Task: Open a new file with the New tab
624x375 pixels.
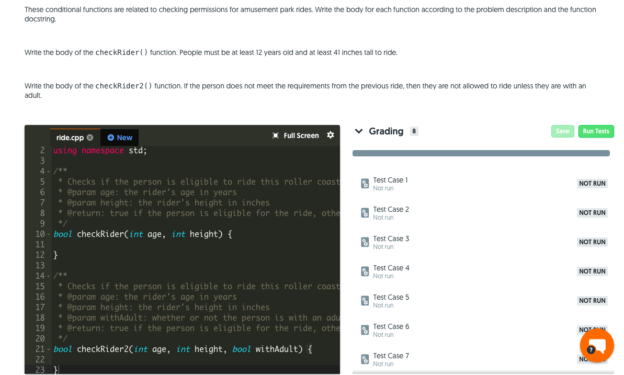Action: tap(119, 137)
